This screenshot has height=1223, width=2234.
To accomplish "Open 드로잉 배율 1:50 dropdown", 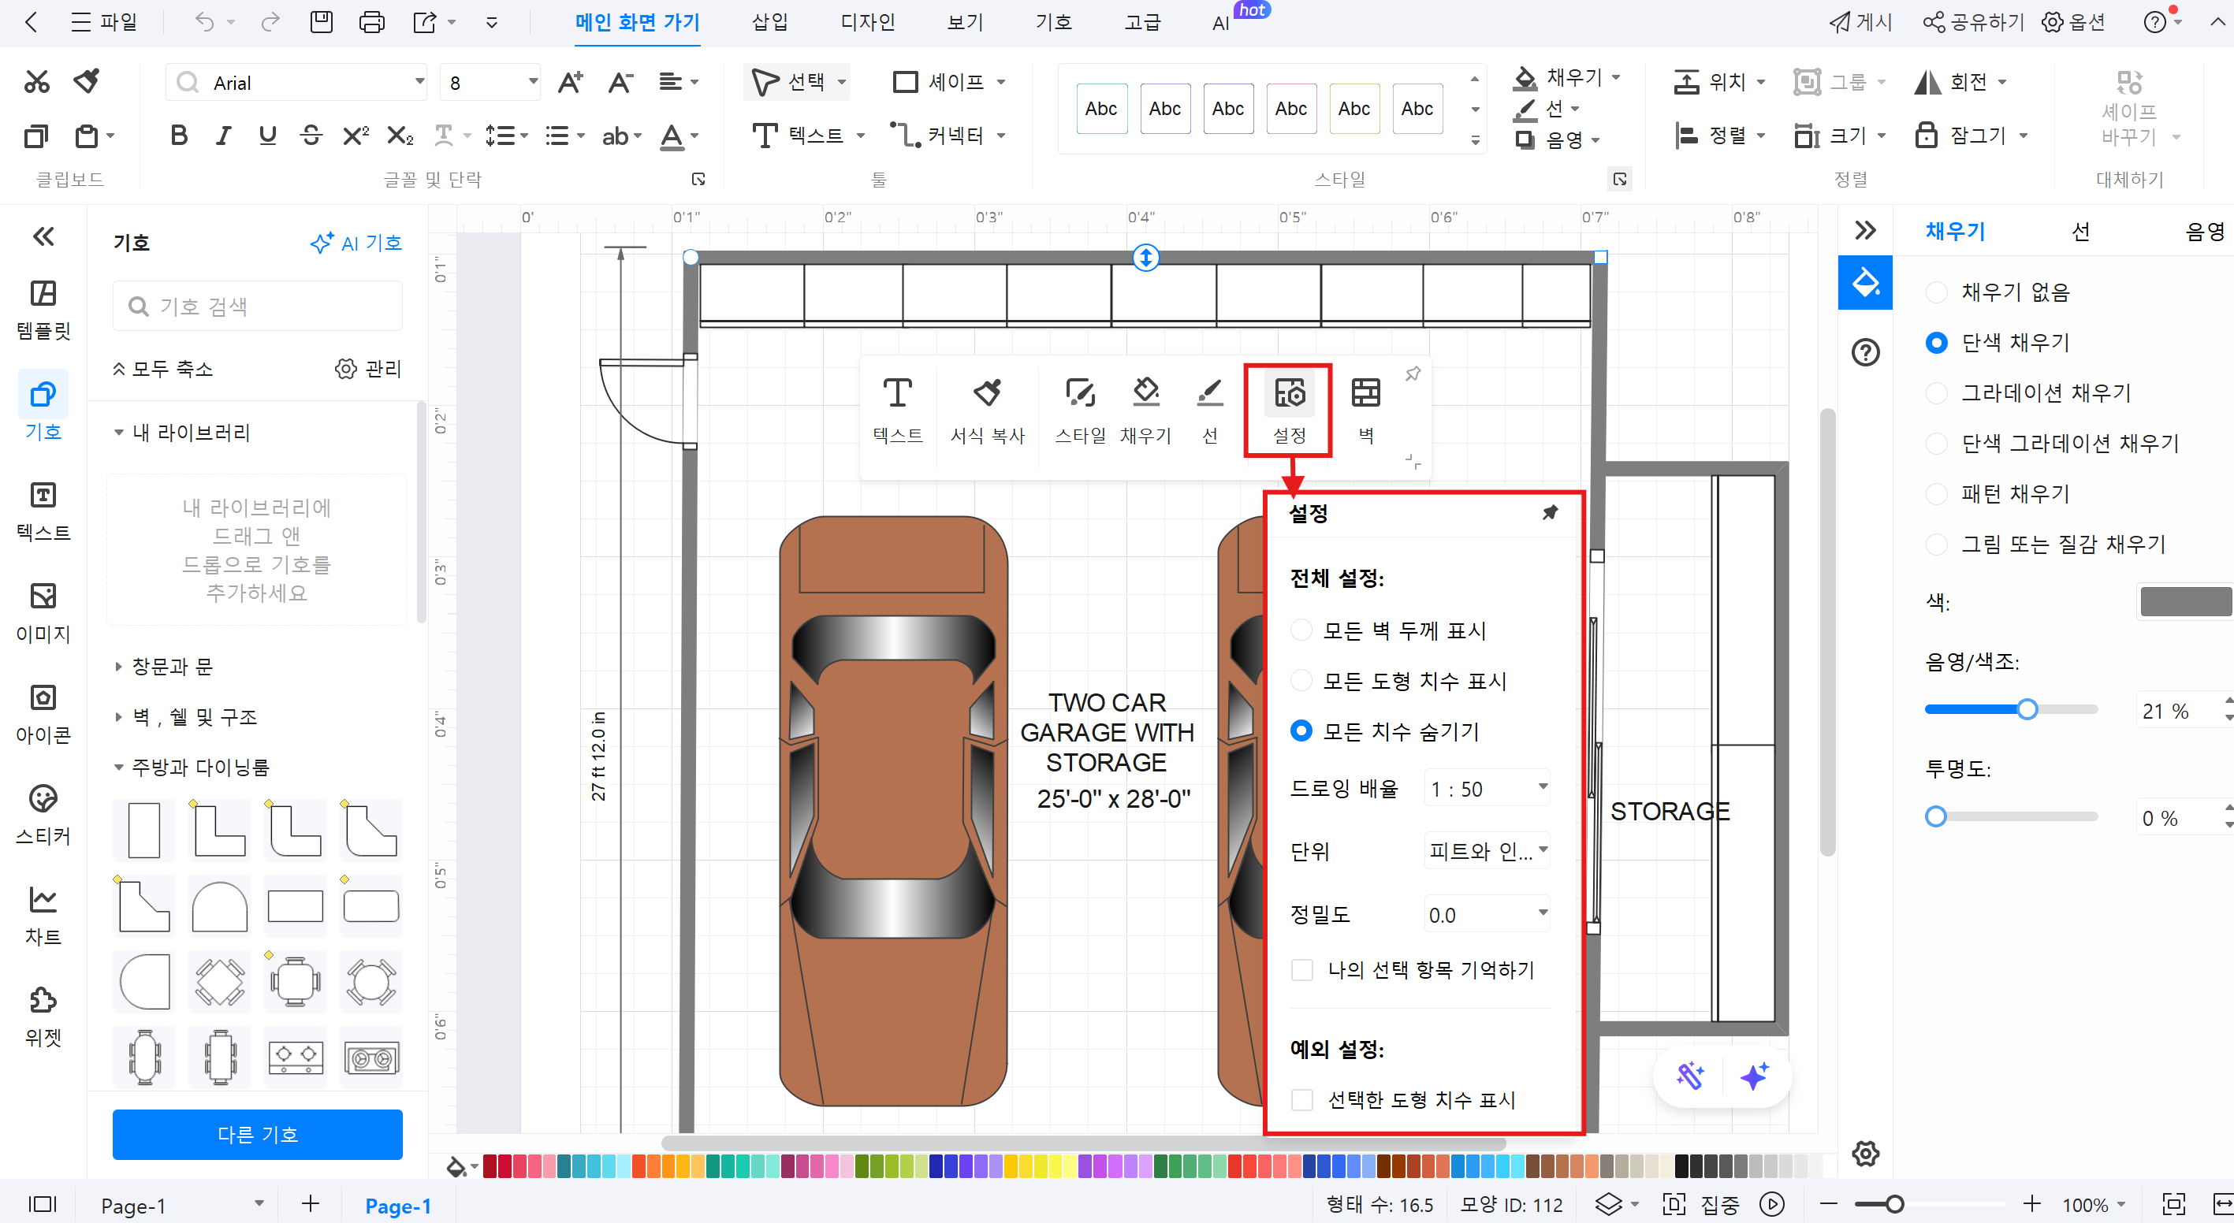I will tap(1487, 789).
